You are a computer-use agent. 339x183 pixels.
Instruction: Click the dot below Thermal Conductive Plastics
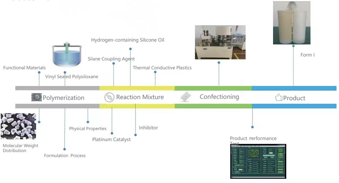pyautogui.click(x=155, y=72)
